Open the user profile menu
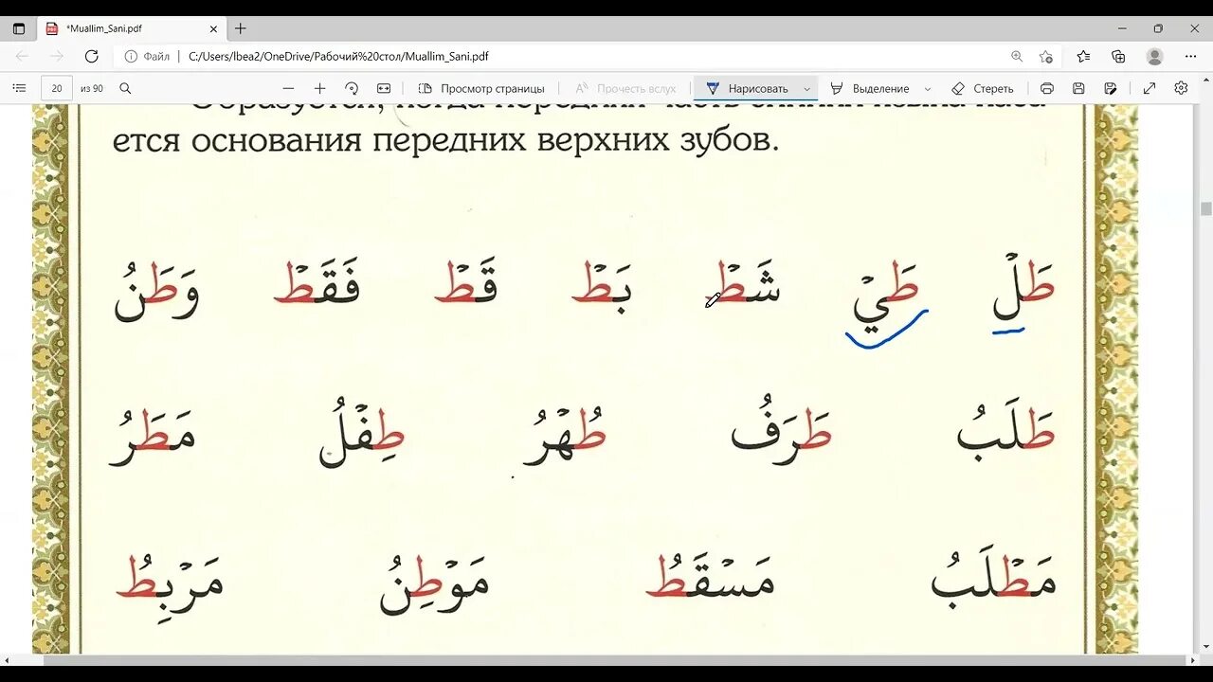The height and width of the screenshot is (682, 1213). [1154, 56]
